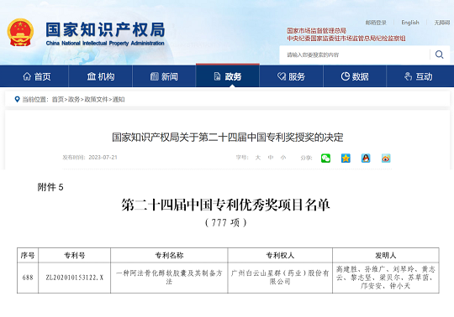Open the 首页 home tab
The width and height of the screenshot is (454, 317).
[36, 76]
